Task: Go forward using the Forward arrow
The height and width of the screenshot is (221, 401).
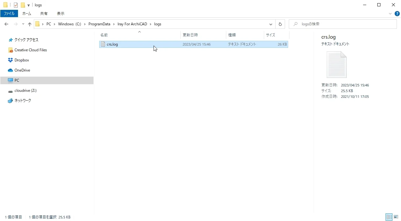Action: click(x=15, y=24)
